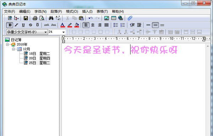Align text right
Screen dimensions: 213x136
100,25
